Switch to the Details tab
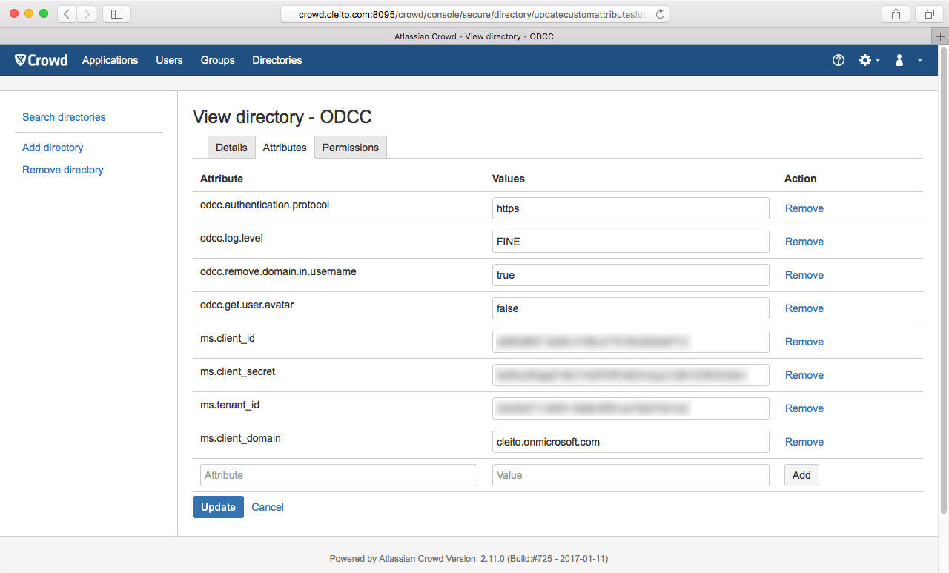 [x=231, y=148]
